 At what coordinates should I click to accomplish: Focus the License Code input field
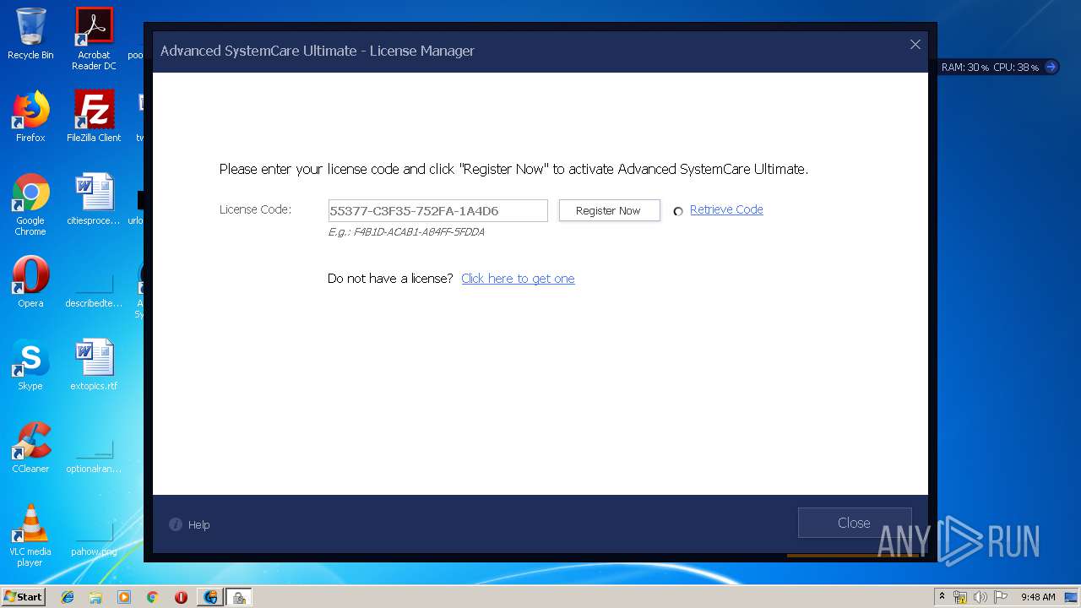(x=437, y=210)
